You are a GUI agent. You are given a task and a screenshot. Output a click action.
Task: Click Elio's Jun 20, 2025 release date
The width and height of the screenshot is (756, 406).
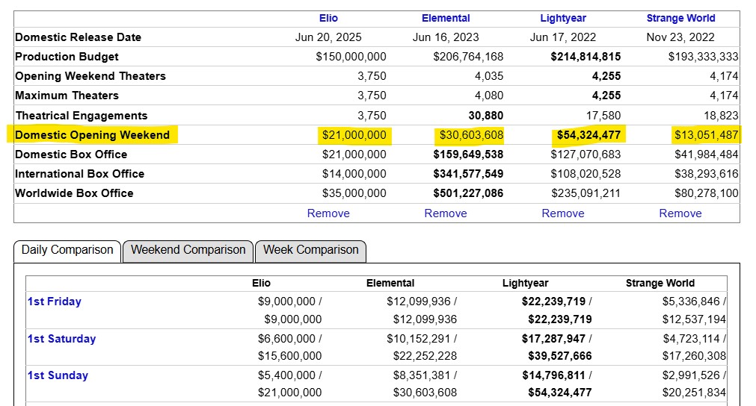(x=328, y=37)
